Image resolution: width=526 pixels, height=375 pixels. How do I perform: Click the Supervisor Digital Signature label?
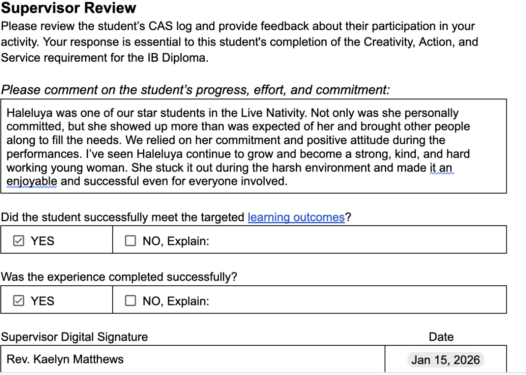74,337
